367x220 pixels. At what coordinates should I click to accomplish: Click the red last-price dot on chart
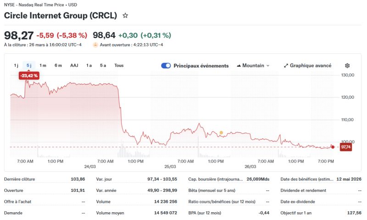point(333,147)
